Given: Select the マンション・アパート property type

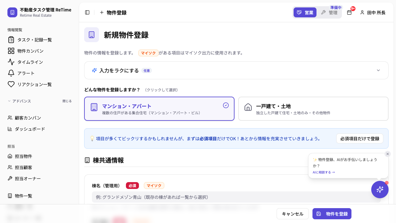Looking at the screenshot, I should point(159,109).
